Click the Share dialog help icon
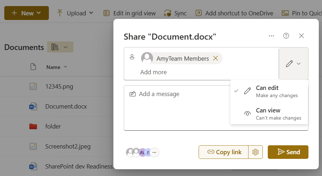This screenshot has width=322, height=176. 286,36
